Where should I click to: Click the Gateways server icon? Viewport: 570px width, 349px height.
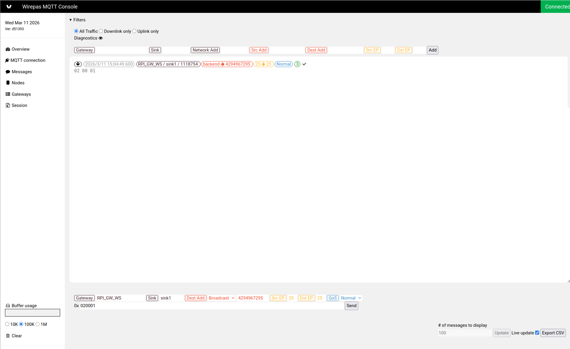8,94
